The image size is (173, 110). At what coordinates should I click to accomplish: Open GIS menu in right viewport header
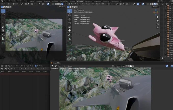click(x=103, y=4)
